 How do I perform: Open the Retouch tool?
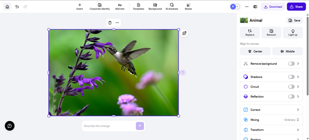coord(271,32)
